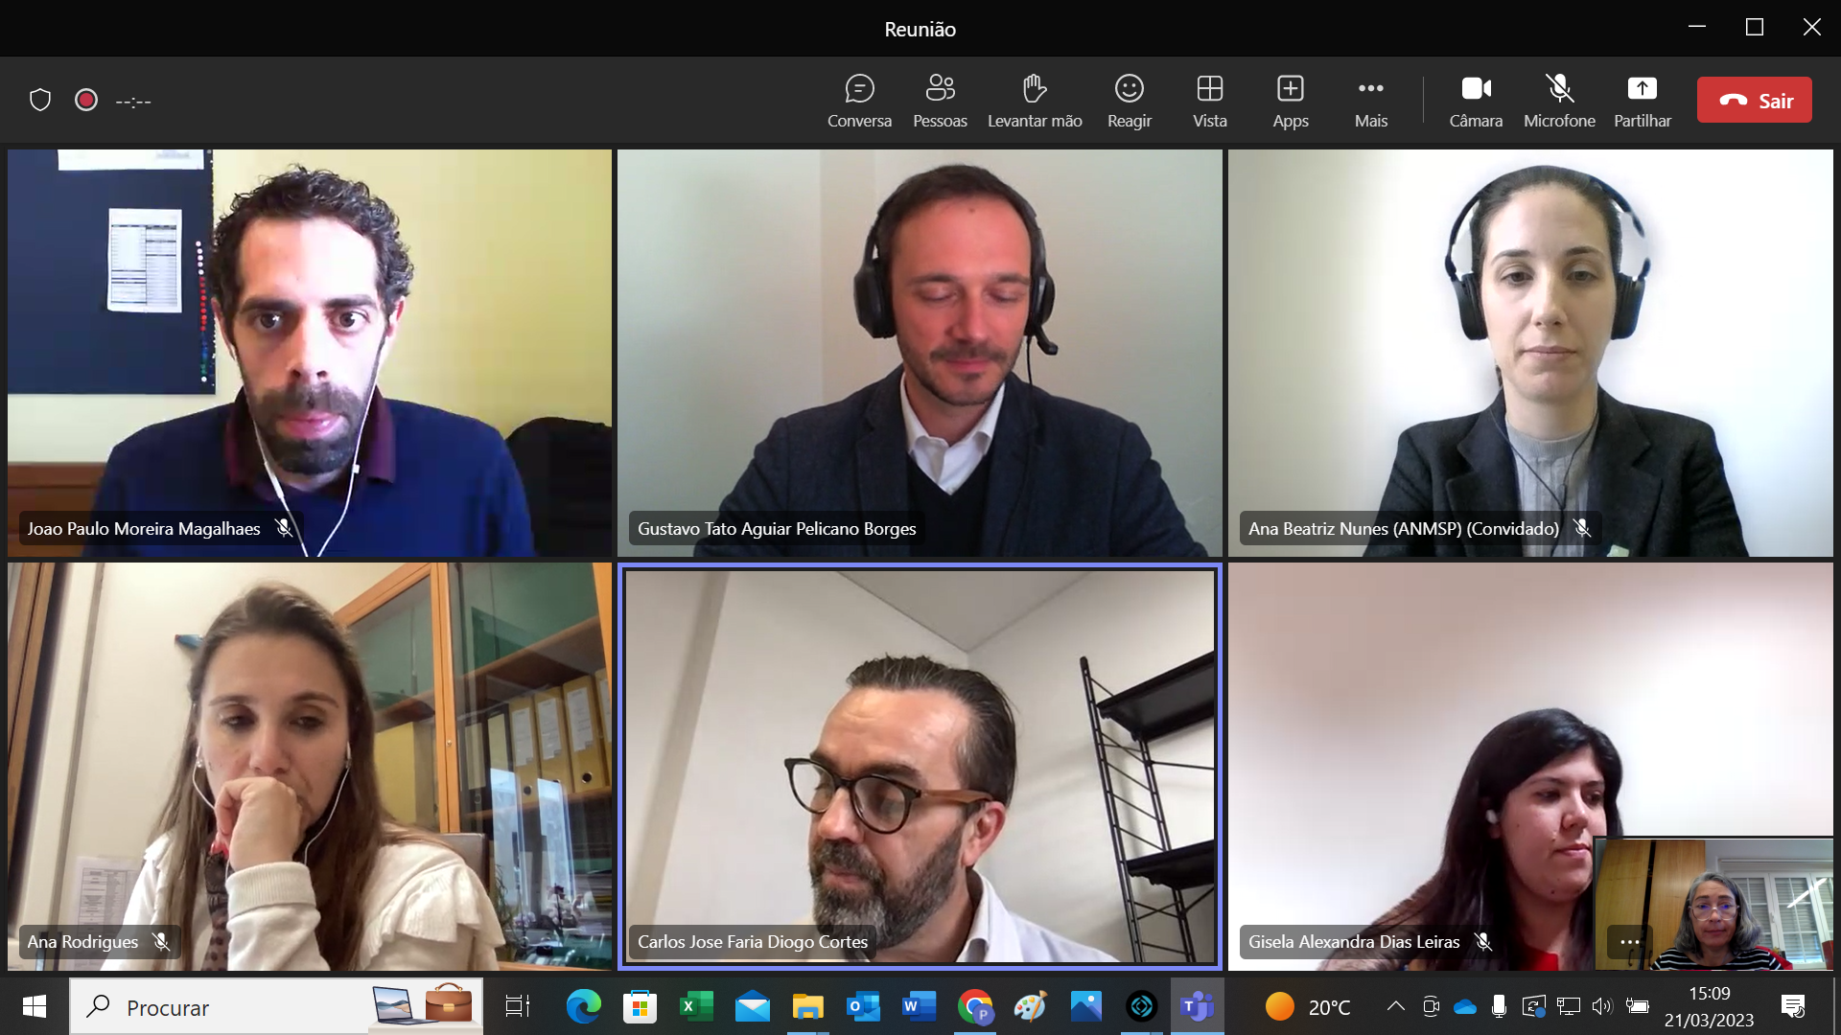The width and height of the screenshot is (1841, 1035).
Task: Select Gustavo Tato Aguiar Pelicano Borges tile
Action: click(x=920, y=353)
